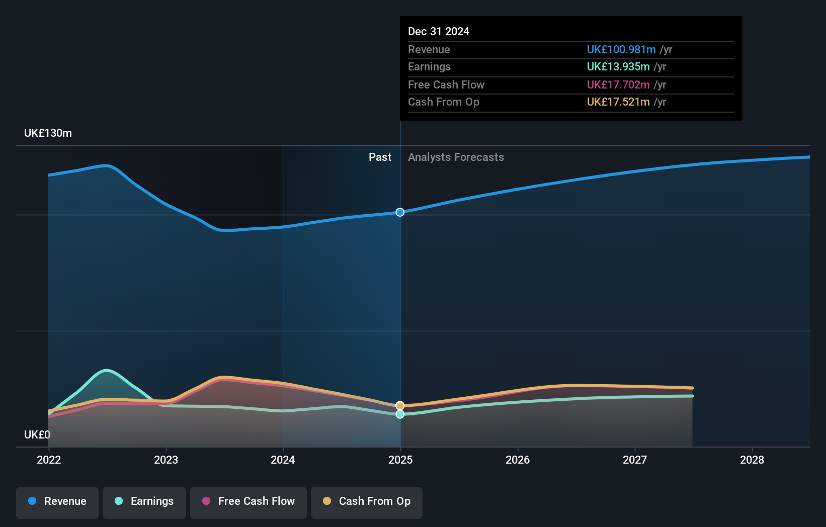Click the Past section label

coord(380,157)
